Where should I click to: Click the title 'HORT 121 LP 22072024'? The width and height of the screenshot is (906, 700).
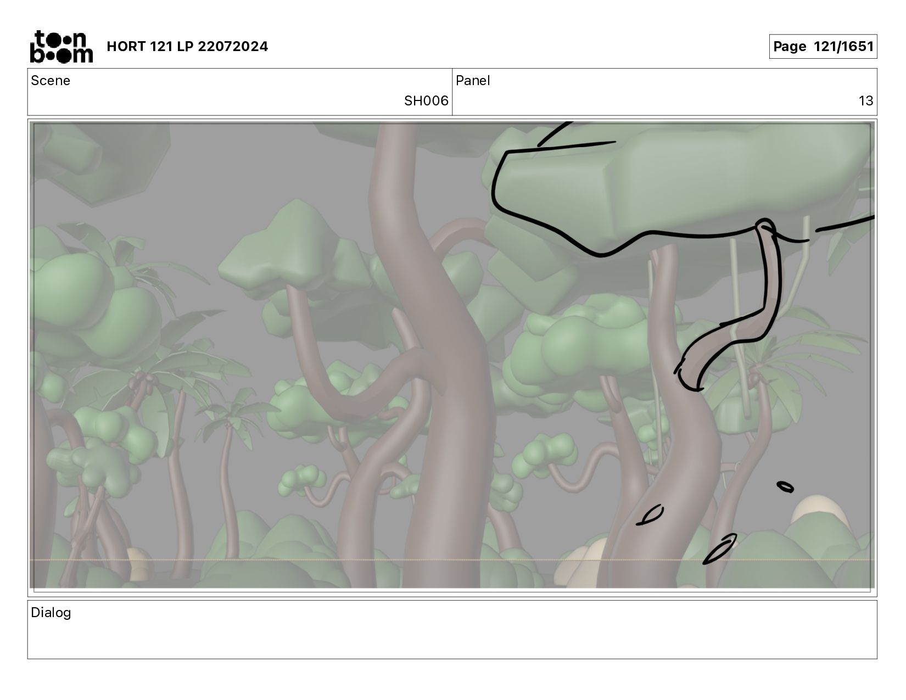pos(187,47)
